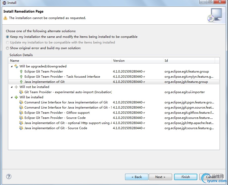Click the Will be upgraded/downgraded label
228x185 pixels.
pyautogui.click(x=43, y=66)
